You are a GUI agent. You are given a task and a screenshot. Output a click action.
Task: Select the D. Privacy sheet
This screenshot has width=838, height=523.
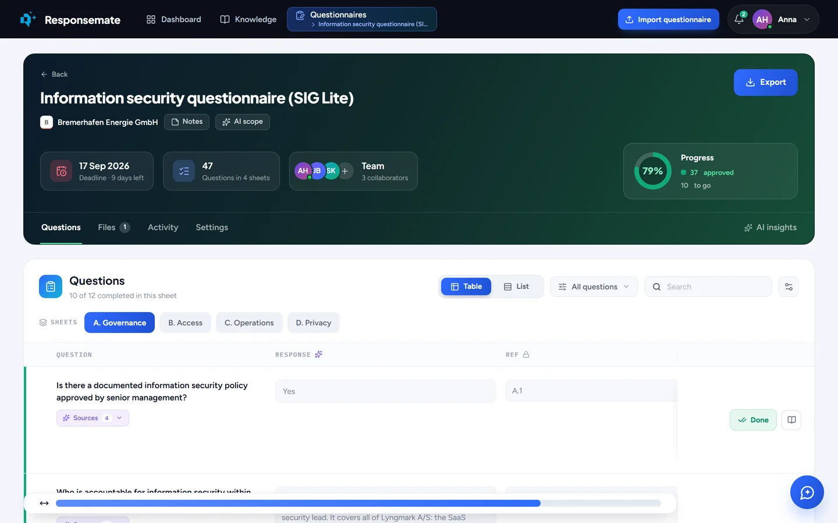pos(314,323)
